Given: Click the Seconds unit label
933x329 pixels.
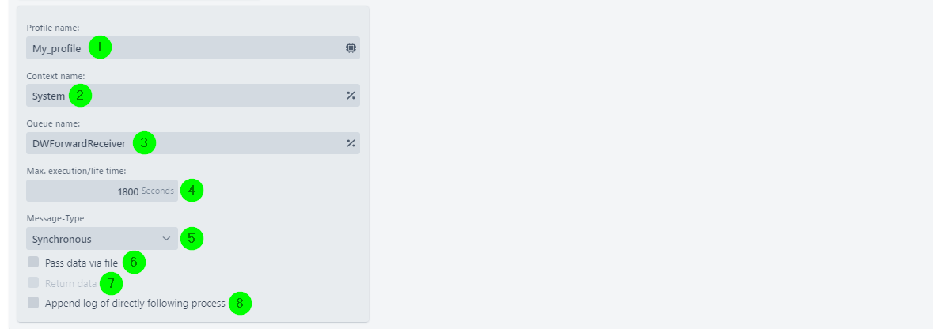Looking at the screenshot, I should tap(157, 191).
